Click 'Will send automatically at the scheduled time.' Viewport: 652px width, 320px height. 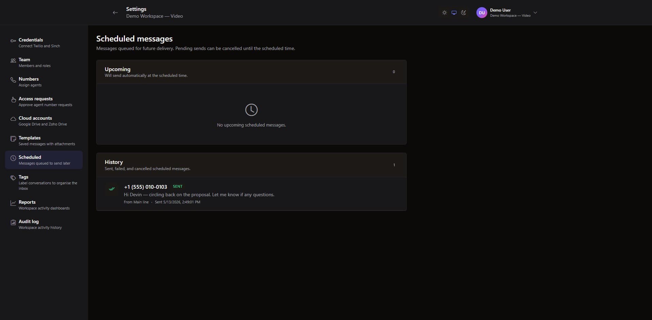click(x=146, y=75)
